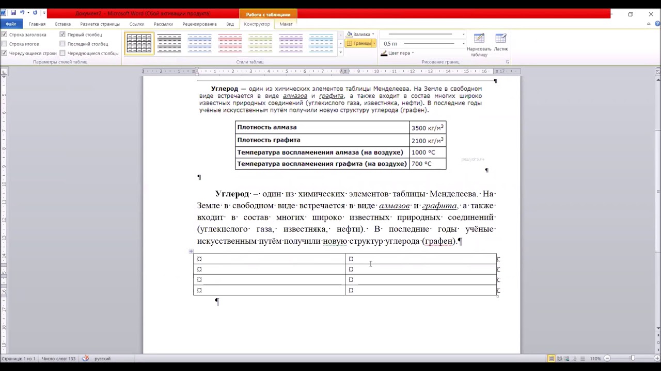Viewport: 661px width, 371px height.
Task: Click the table move handle
Action: tap(191, 251)
